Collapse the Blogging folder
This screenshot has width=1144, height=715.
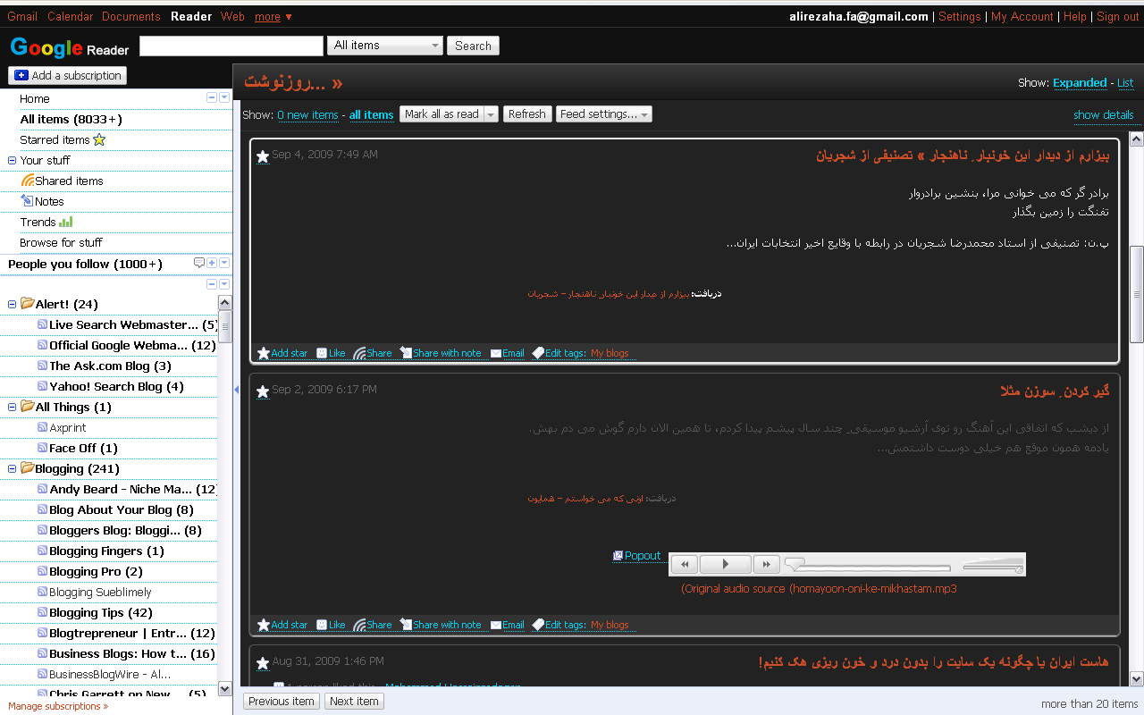(13, 469)
